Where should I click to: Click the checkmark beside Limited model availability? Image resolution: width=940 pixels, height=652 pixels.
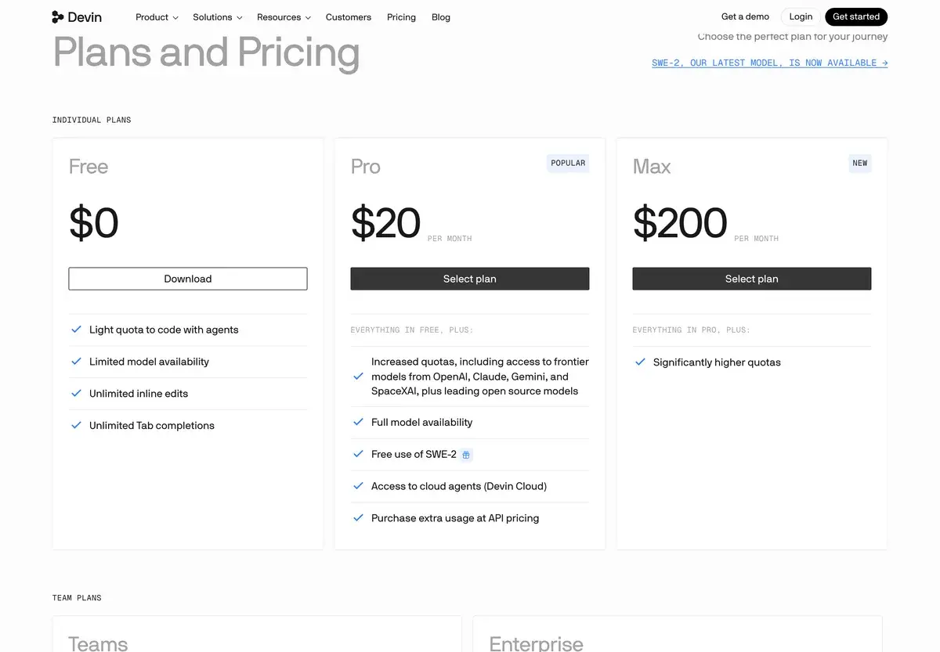click(76, 362)
